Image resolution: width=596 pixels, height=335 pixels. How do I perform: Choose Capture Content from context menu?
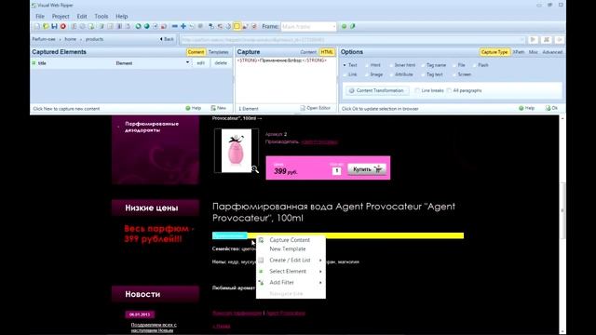coord(291,240)
